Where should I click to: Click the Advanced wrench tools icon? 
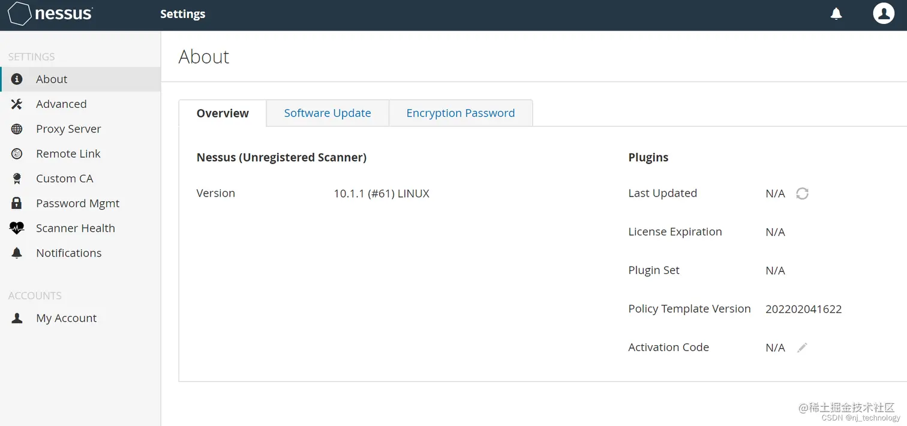(x=17, y=104)
